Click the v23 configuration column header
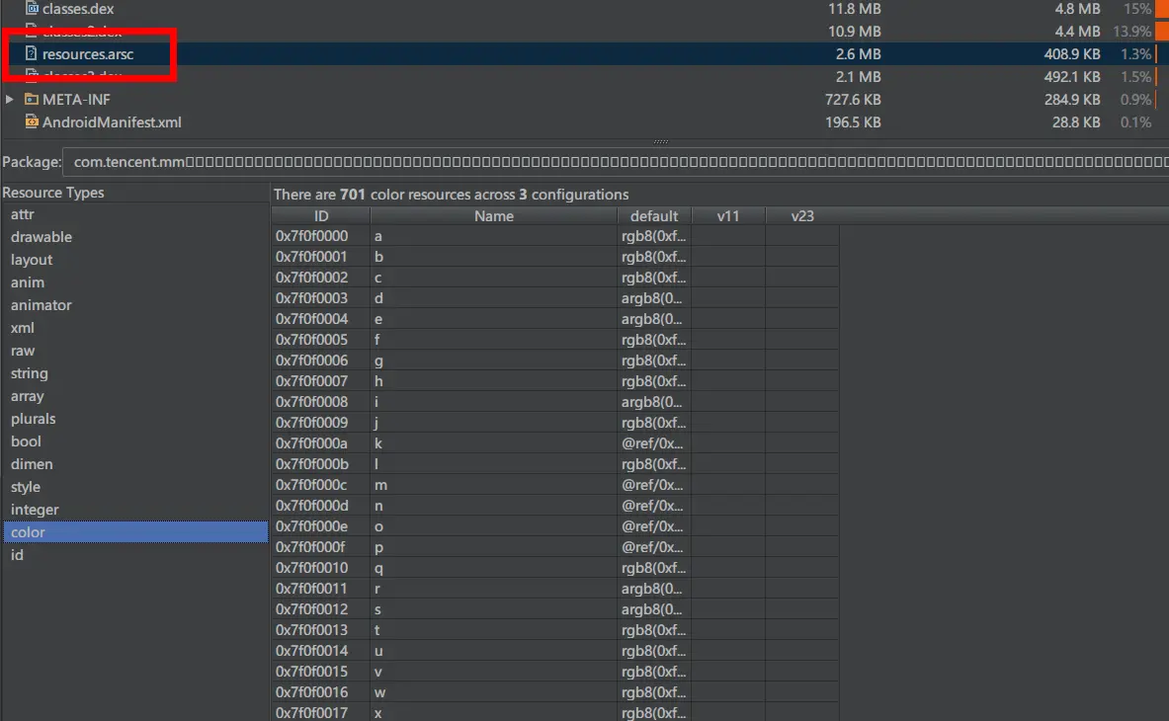The width and height of the screenshot is (1169, 721). (802, 216)
